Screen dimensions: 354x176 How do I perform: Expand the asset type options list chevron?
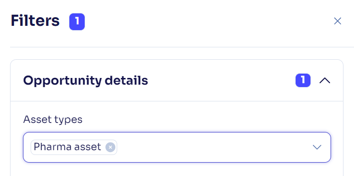[317, 147]
